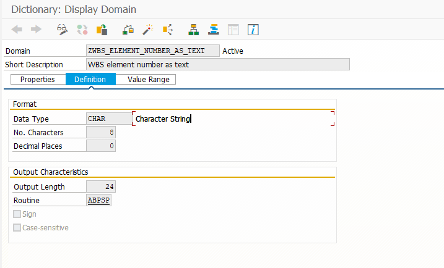Click the blue information icon
This screenshot has width=444, height=268.
pos(253,29)
